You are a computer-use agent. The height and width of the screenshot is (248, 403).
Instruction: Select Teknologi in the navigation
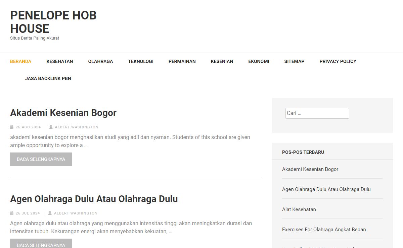pyautogui.click(x=141, y=61)
